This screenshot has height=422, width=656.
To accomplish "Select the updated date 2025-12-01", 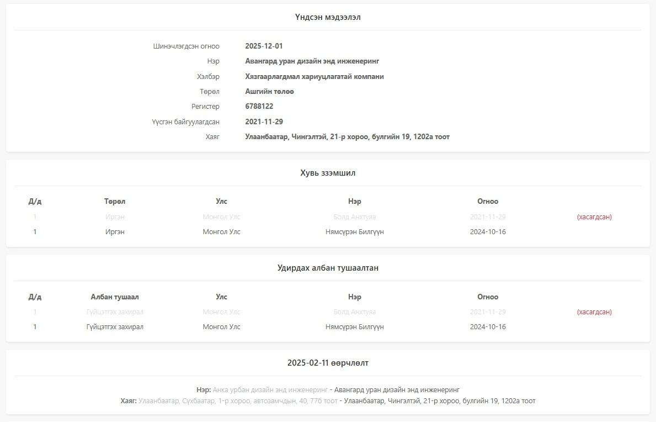I will point(264,46).
